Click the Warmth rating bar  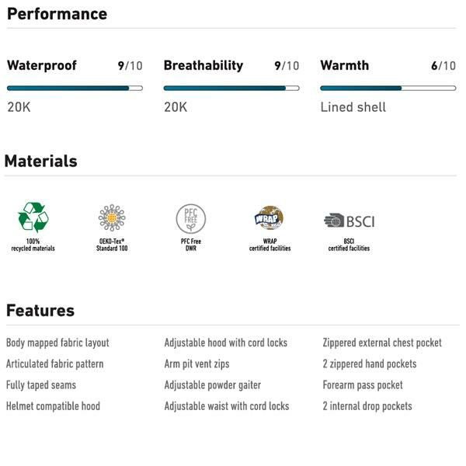tap(388, 88)
